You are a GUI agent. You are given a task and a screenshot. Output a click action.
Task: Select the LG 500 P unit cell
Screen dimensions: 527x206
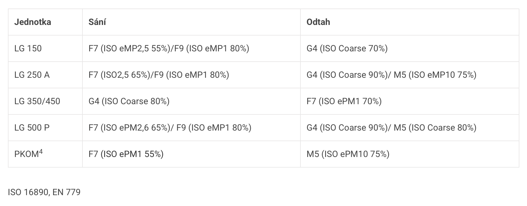pos(32,128)
